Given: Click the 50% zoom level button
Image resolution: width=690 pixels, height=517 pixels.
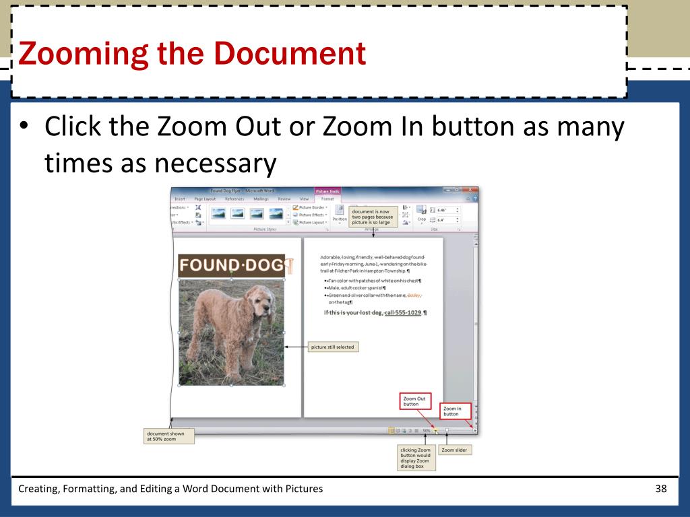Looking at the screenshot, I should pos(426,430).
